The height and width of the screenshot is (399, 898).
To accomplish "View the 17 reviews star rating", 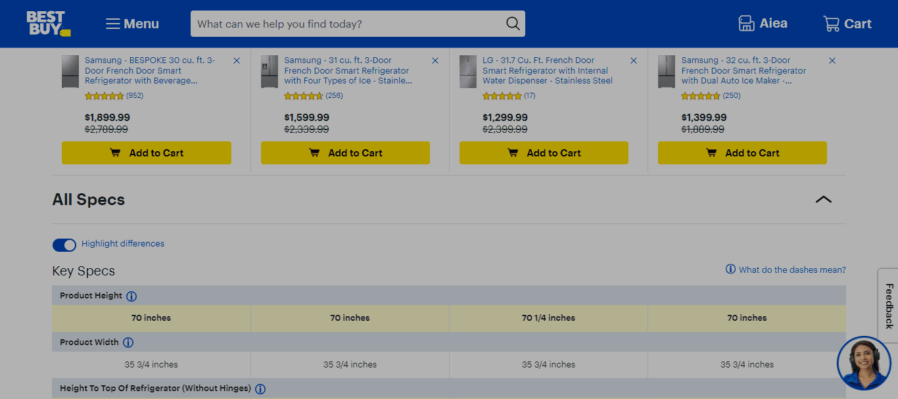I will [x=509, y=96].
